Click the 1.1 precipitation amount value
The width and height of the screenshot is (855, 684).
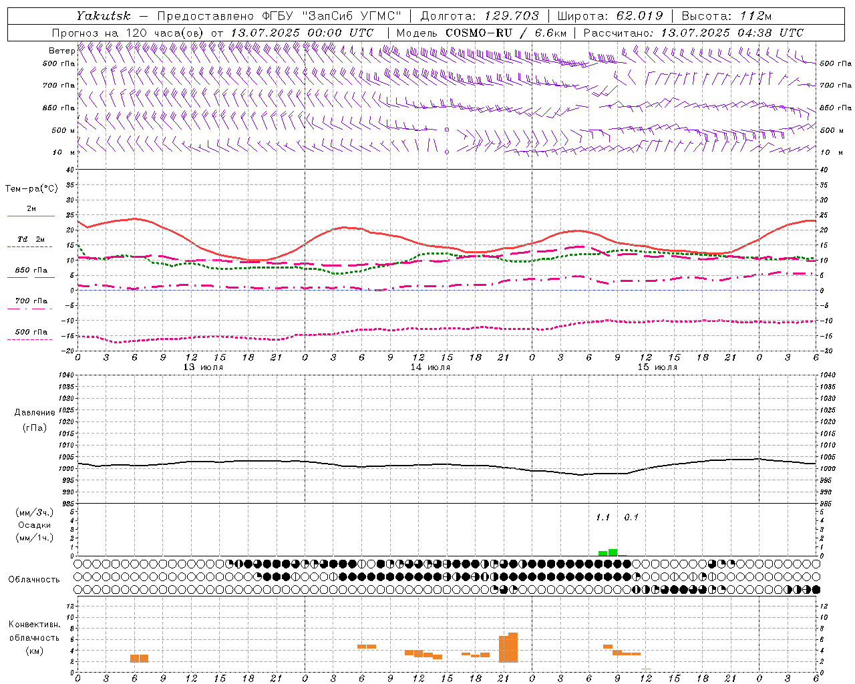[603, 518]
